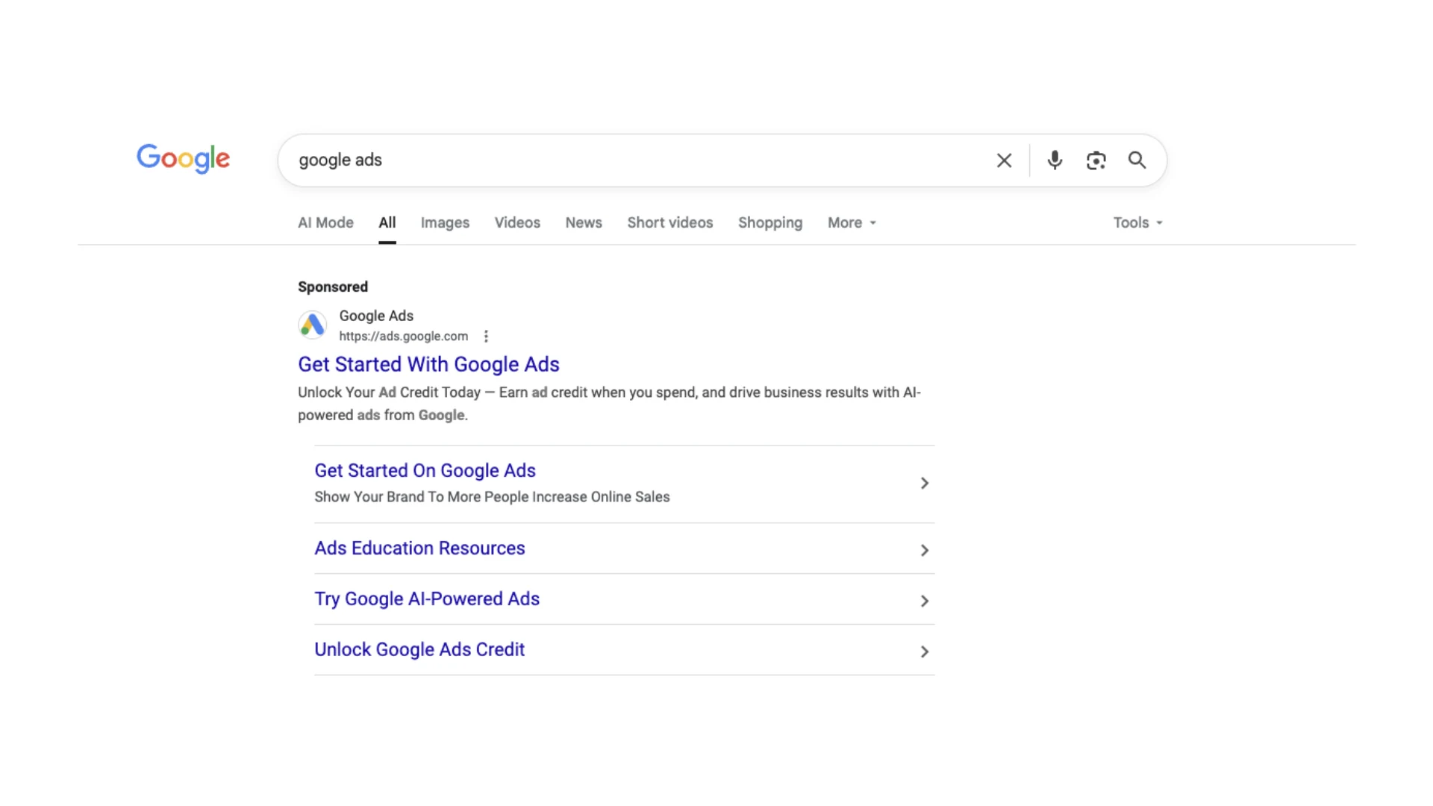Switch to the Images tab

point(445,222)
